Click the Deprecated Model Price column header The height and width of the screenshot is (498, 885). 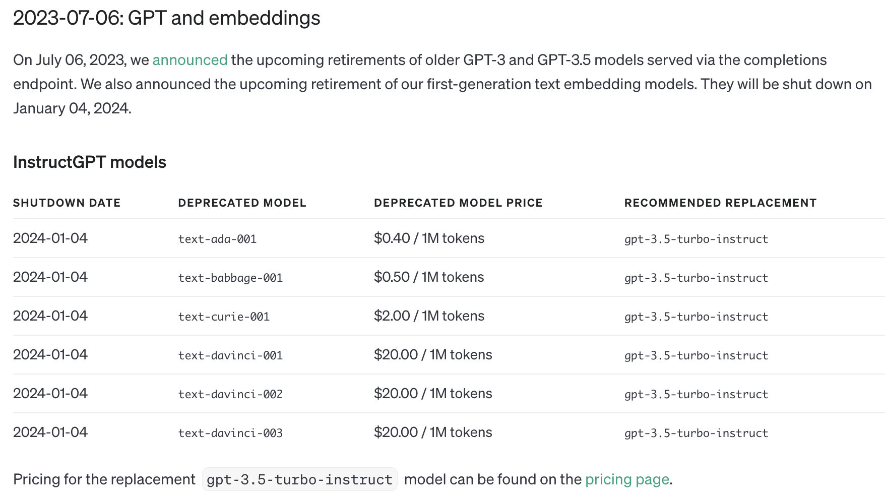pyautogui.click(x=458, y=203)
